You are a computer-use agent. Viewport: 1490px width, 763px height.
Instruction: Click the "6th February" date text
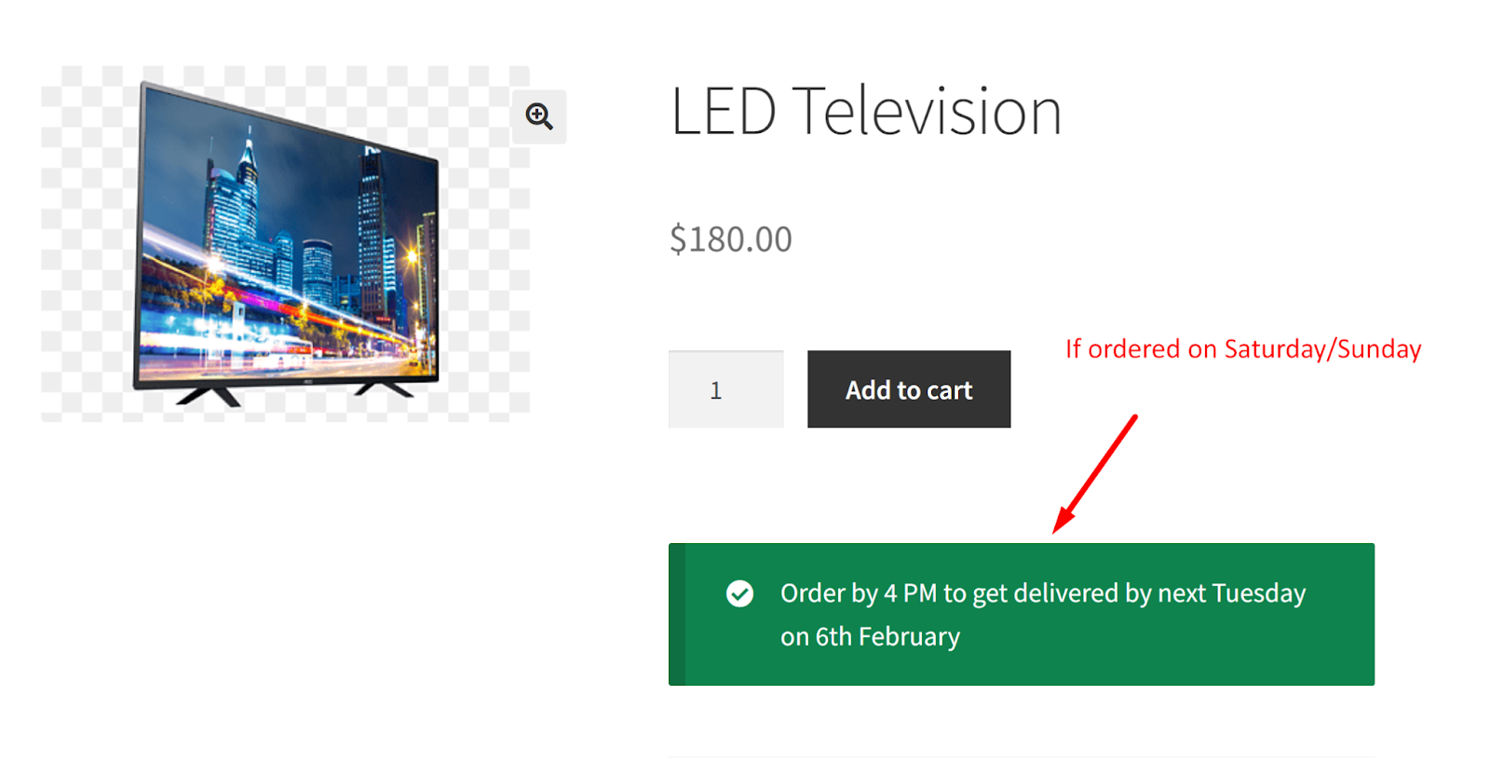(887, 637)
